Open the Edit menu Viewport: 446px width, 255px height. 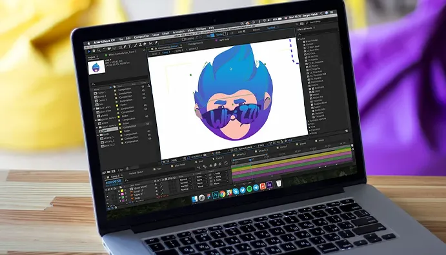click(x=128, y=39)
